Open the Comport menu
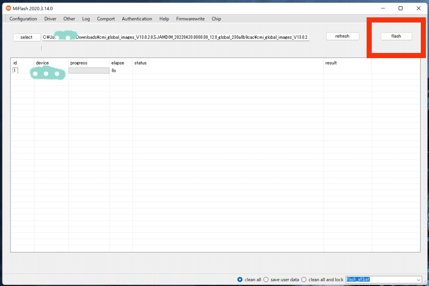This screenshot has width=429, height=286. point(106,19)
